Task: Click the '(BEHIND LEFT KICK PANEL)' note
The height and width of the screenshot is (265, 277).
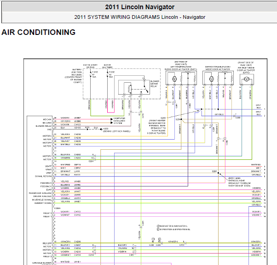Action: (x=116, y=131)
